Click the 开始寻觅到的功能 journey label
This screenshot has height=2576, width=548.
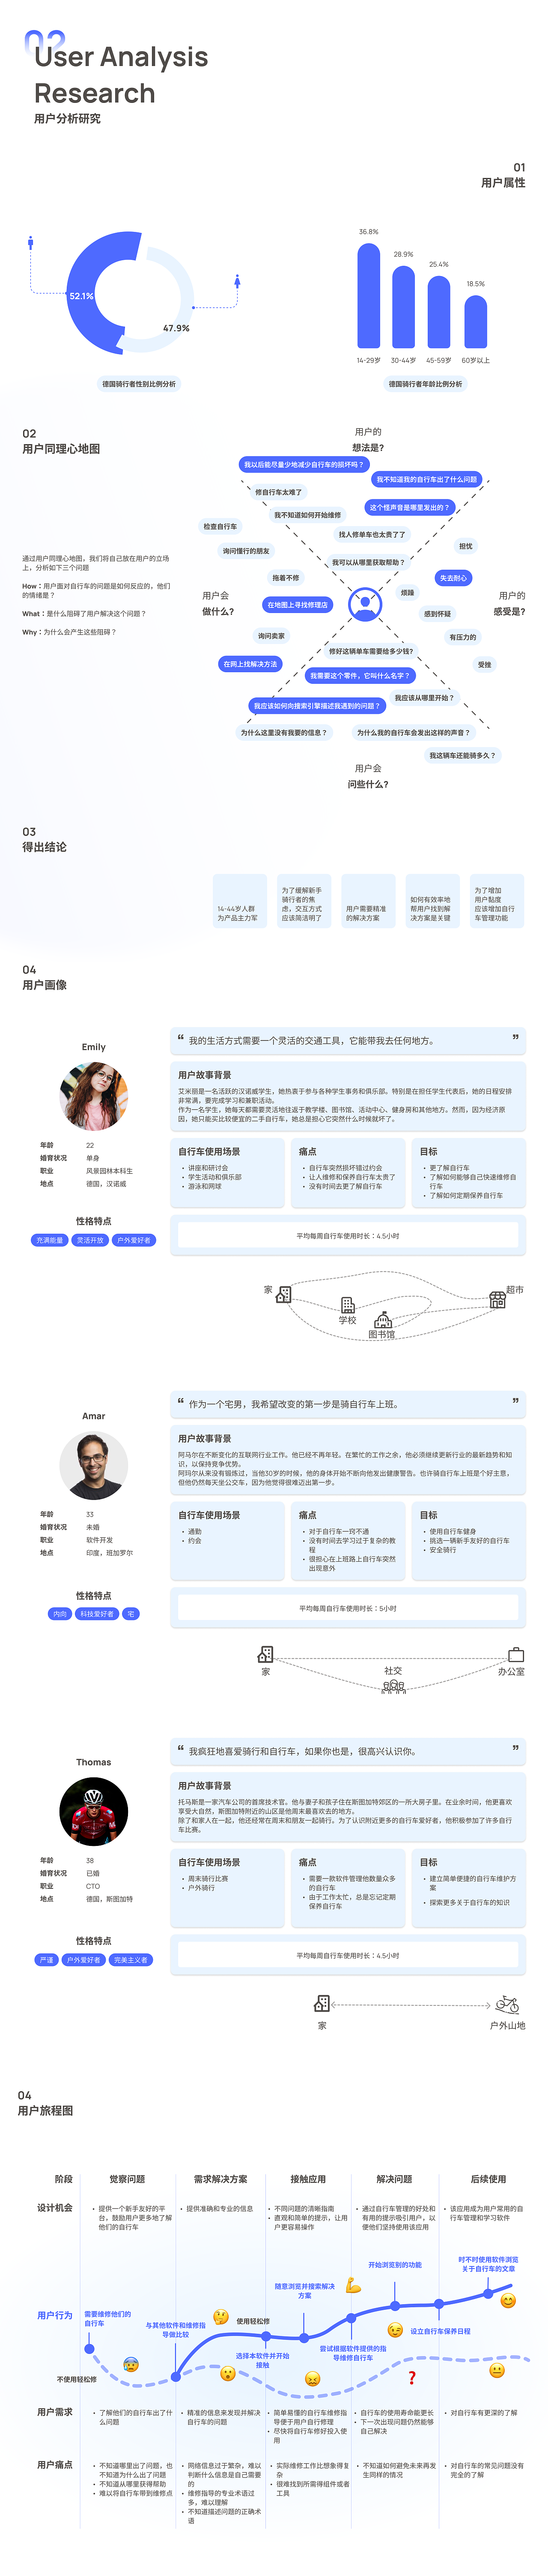(394, 2265)
